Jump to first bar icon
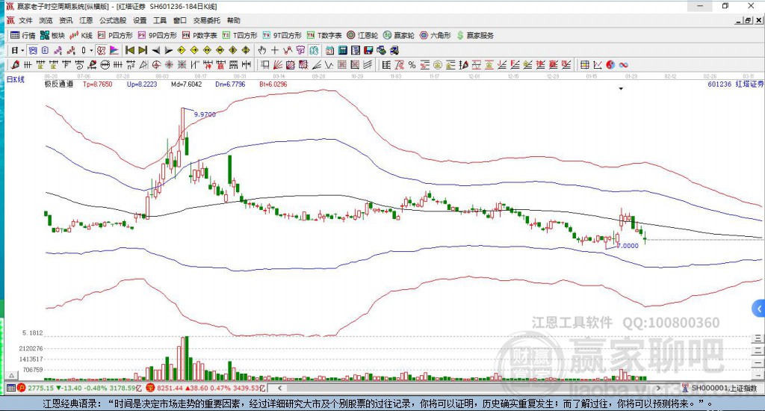Screen dimensions: 765x411 [x=130, y=50]
